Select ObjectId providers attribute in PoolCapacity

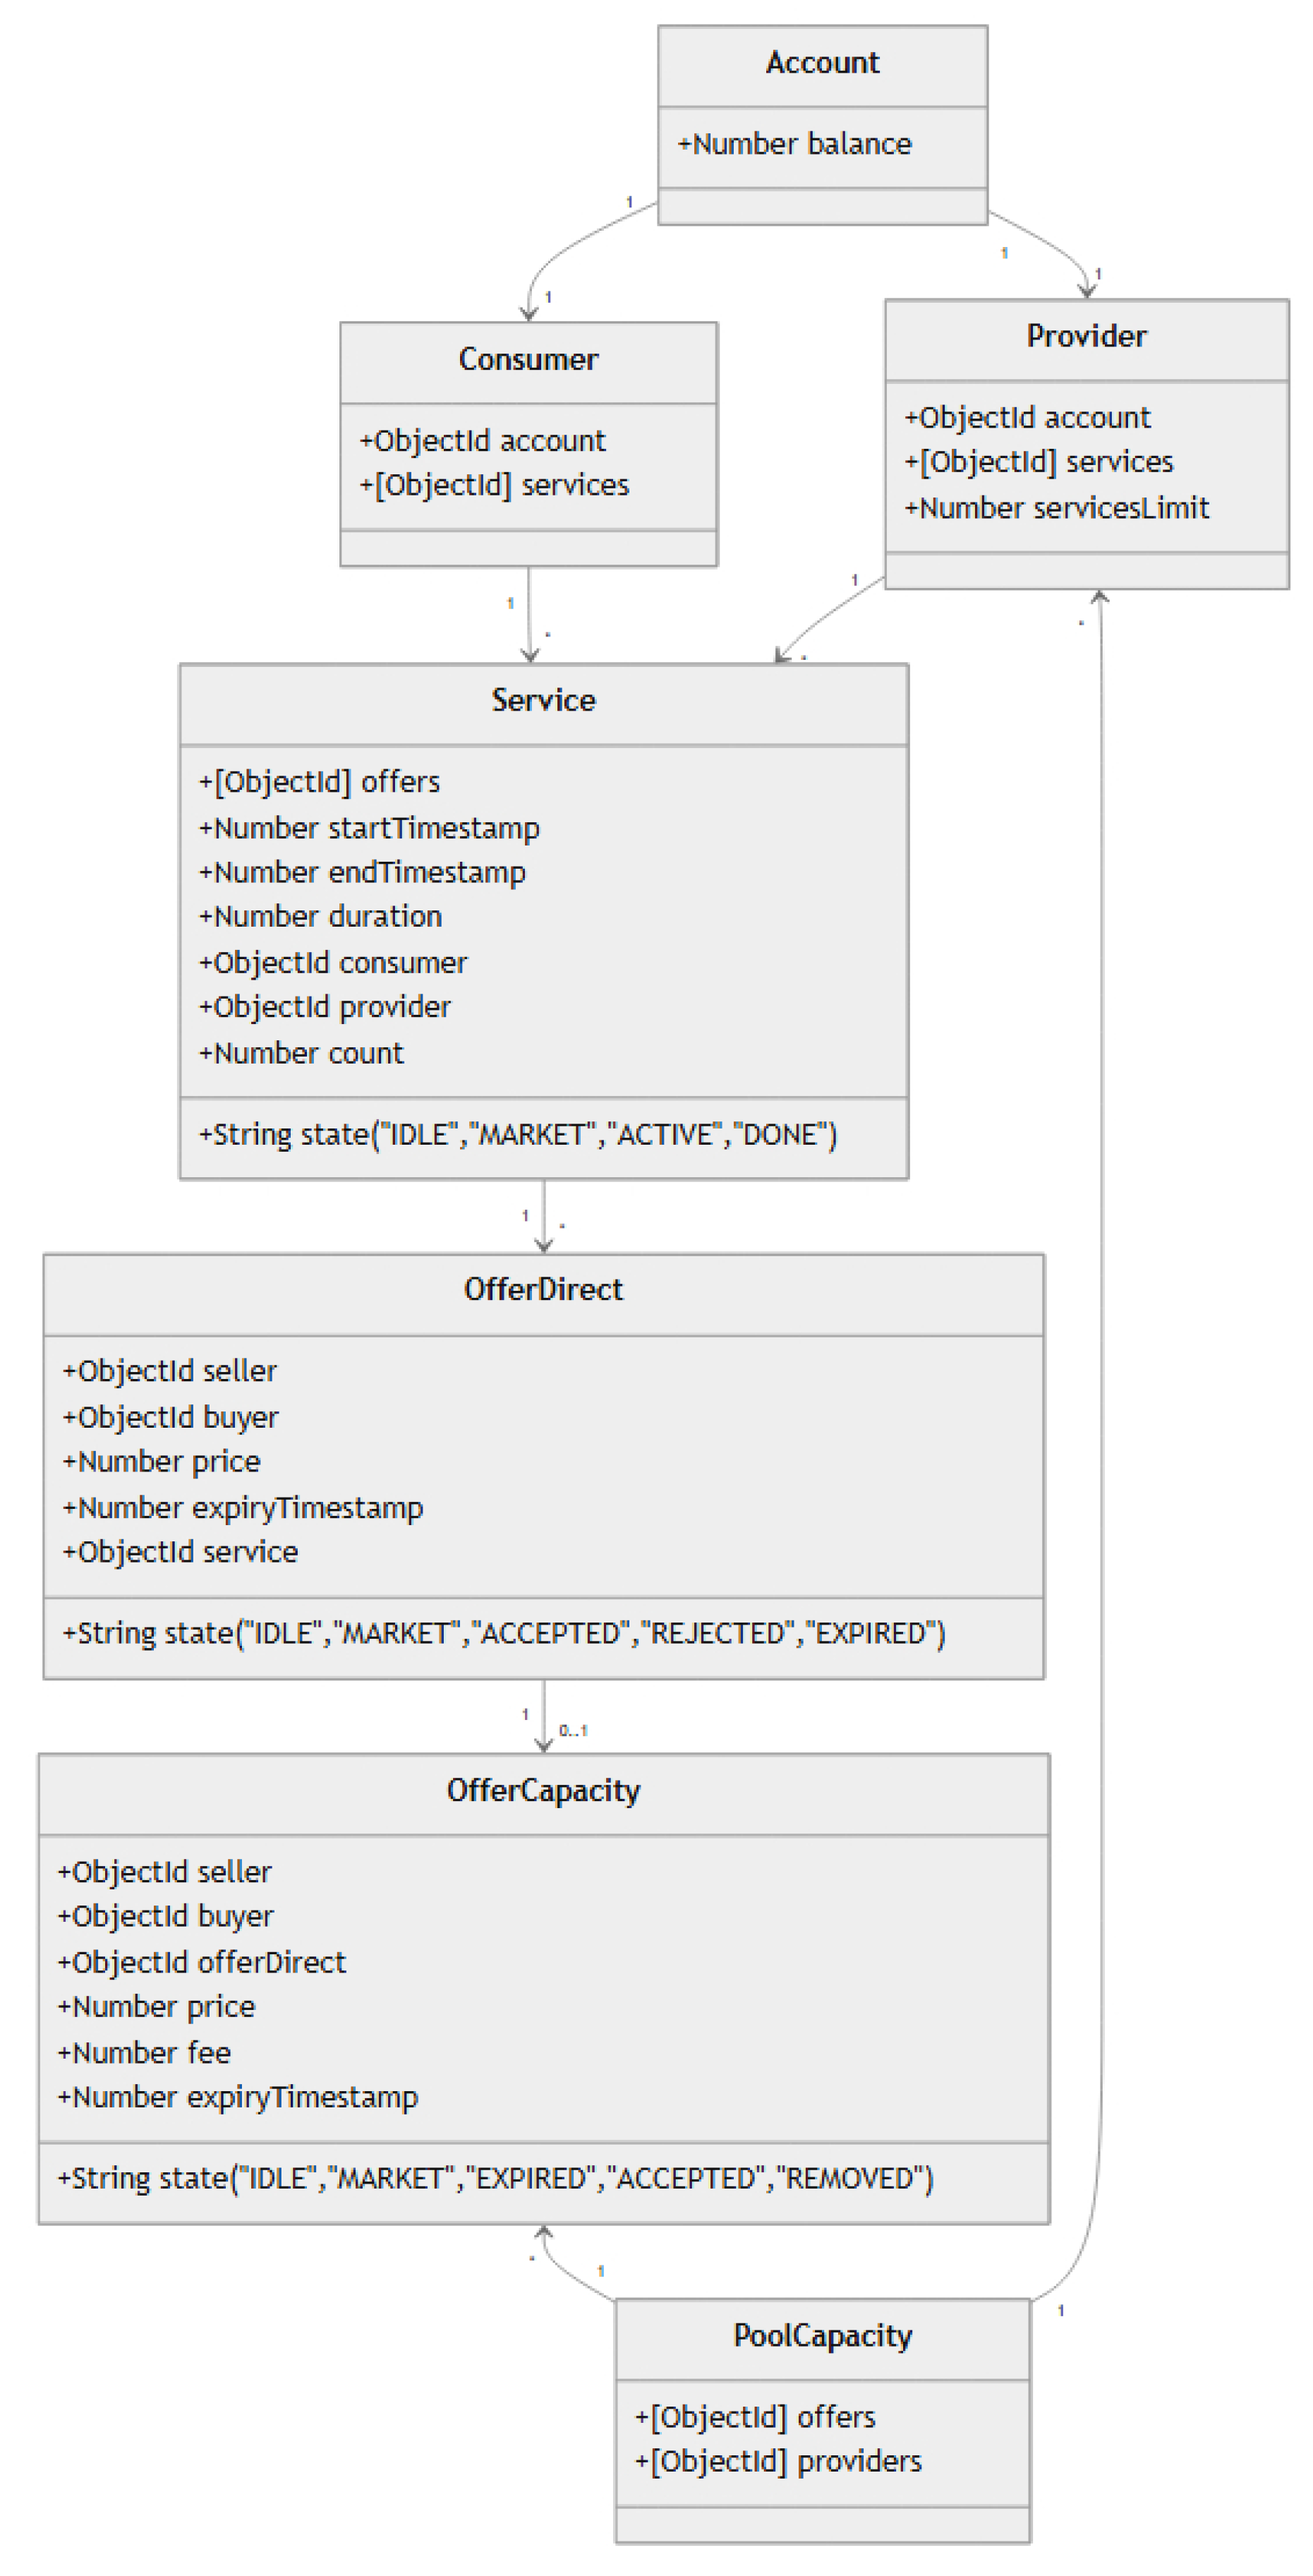(778, 2461)
